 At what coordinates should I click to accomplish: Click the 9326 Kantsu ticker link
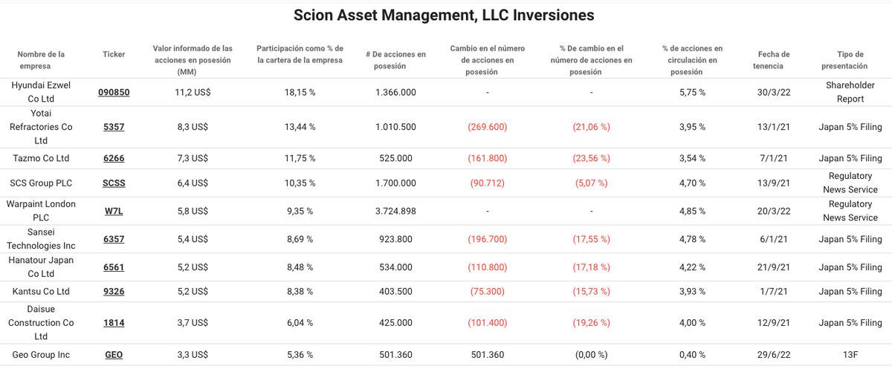[114, 292]
